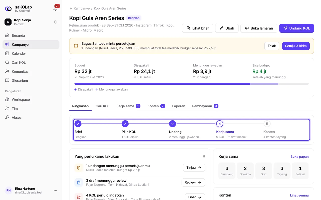
Task: Click the budget progress bar
Action: click(192, 84)
